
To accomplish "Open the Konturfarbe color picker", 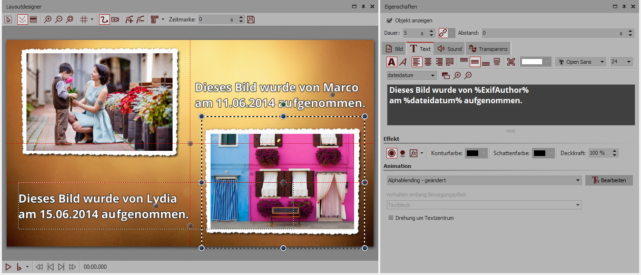I will click(476, 153).
